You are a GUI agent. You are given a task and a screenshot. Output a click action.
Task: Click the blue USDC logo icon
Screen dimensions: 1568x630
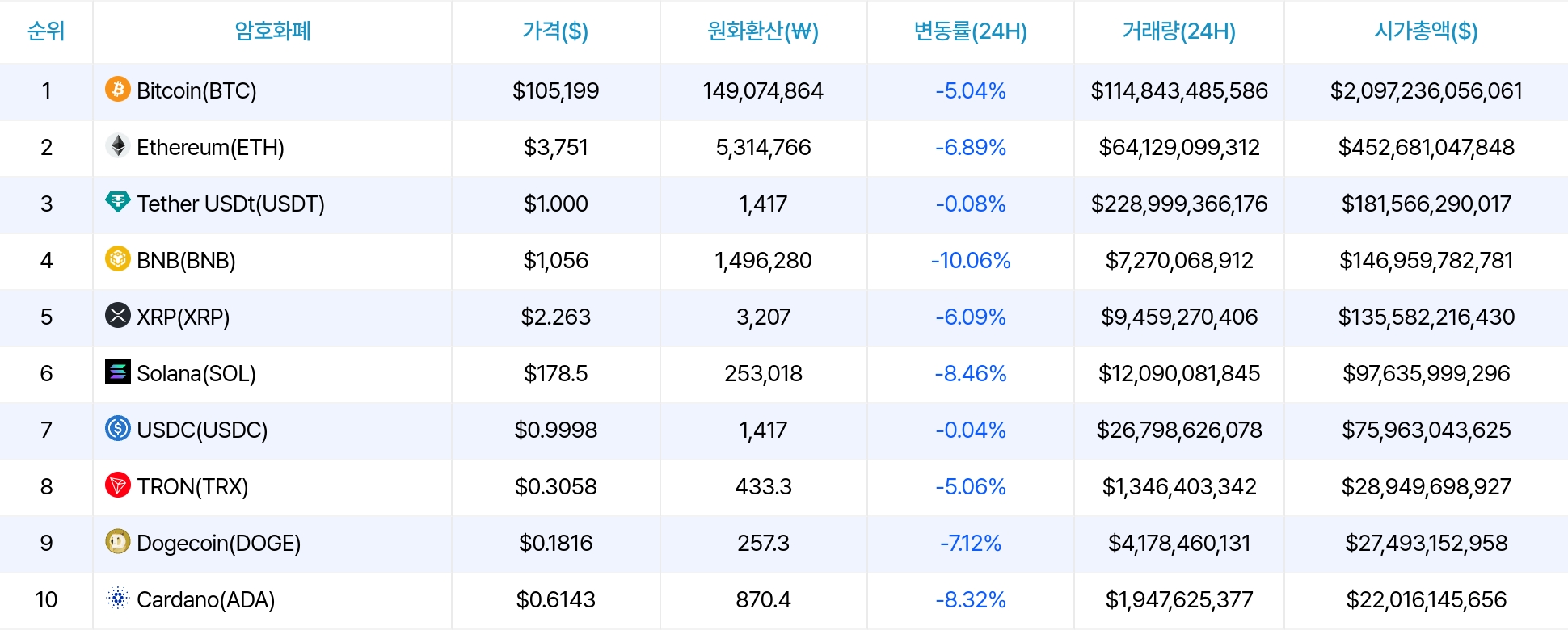118,428
